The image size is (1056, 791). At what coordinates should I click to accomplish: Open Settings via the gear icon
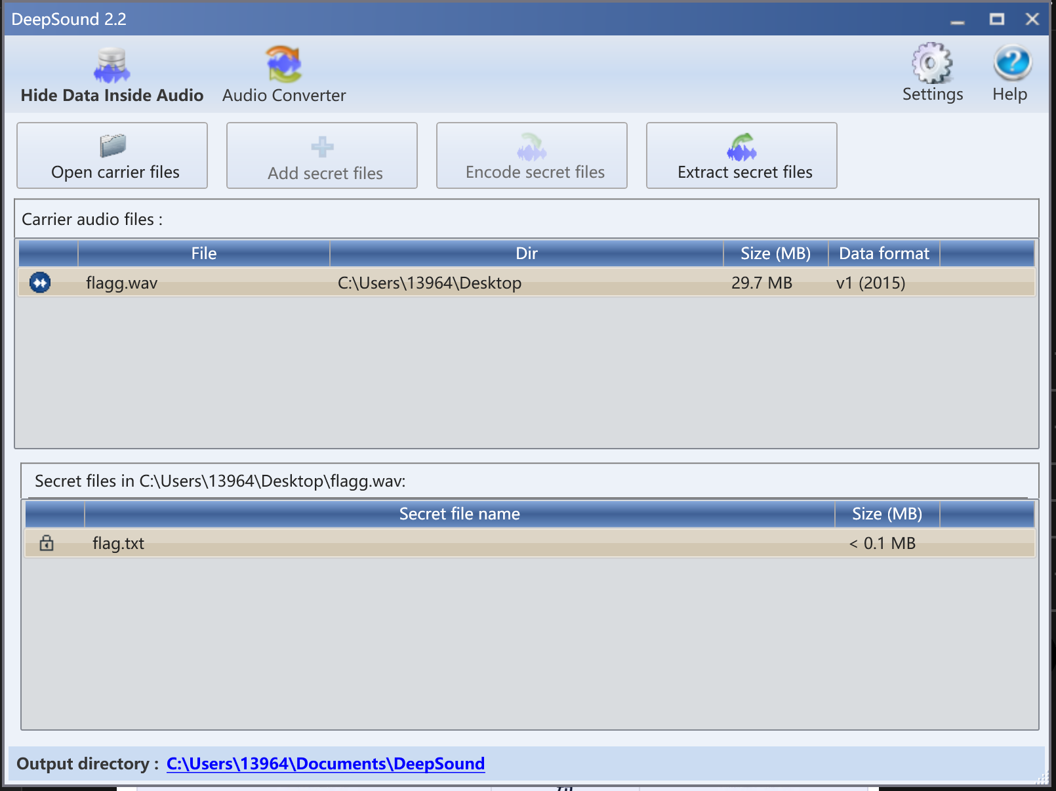932,64
